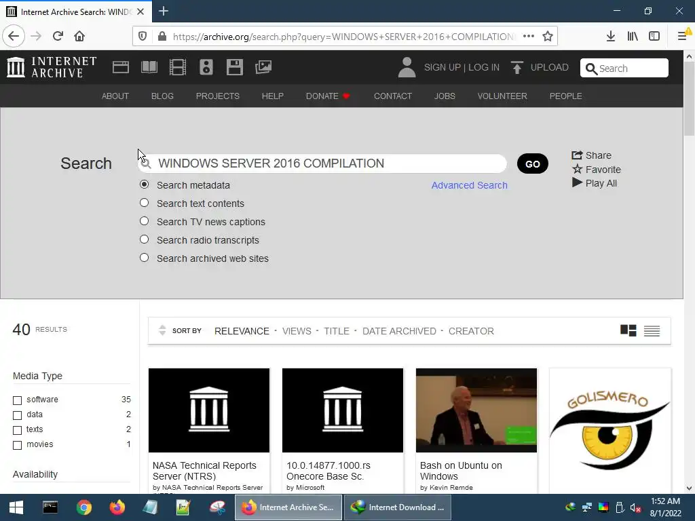Open the VOLUNTEER navigation item

(x=502, y=96)
